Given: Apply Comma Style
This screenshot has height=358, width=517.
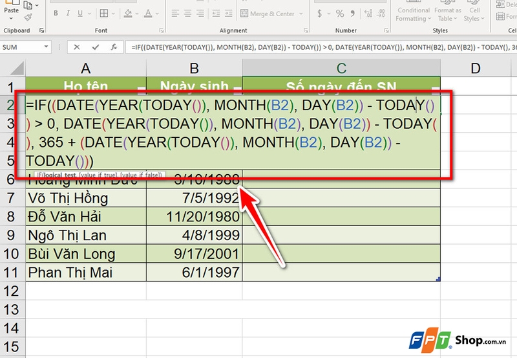Looking at the screenshot, I should click(x=352, y=13).
